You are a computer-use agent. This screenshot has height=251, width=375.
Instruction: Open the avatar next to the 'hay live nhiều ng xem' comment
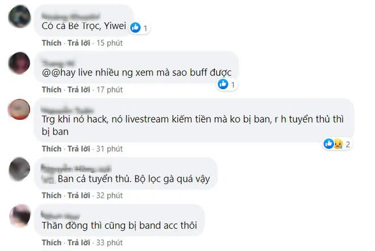[x=19, y=63]
